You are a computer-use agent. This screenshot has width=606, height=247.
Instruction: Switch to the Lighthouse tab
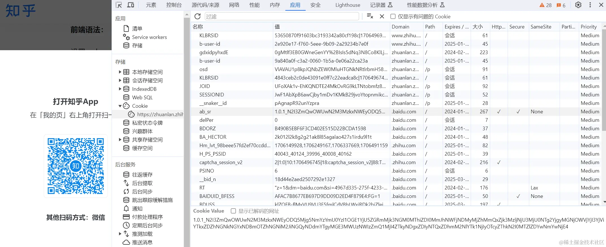point(348,5)
